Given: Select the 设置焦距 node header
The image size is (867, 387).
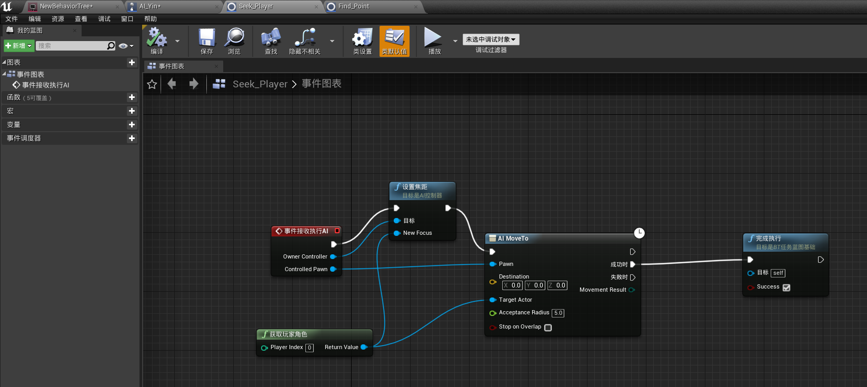Looking at the screenshot, I should (422, 191).
